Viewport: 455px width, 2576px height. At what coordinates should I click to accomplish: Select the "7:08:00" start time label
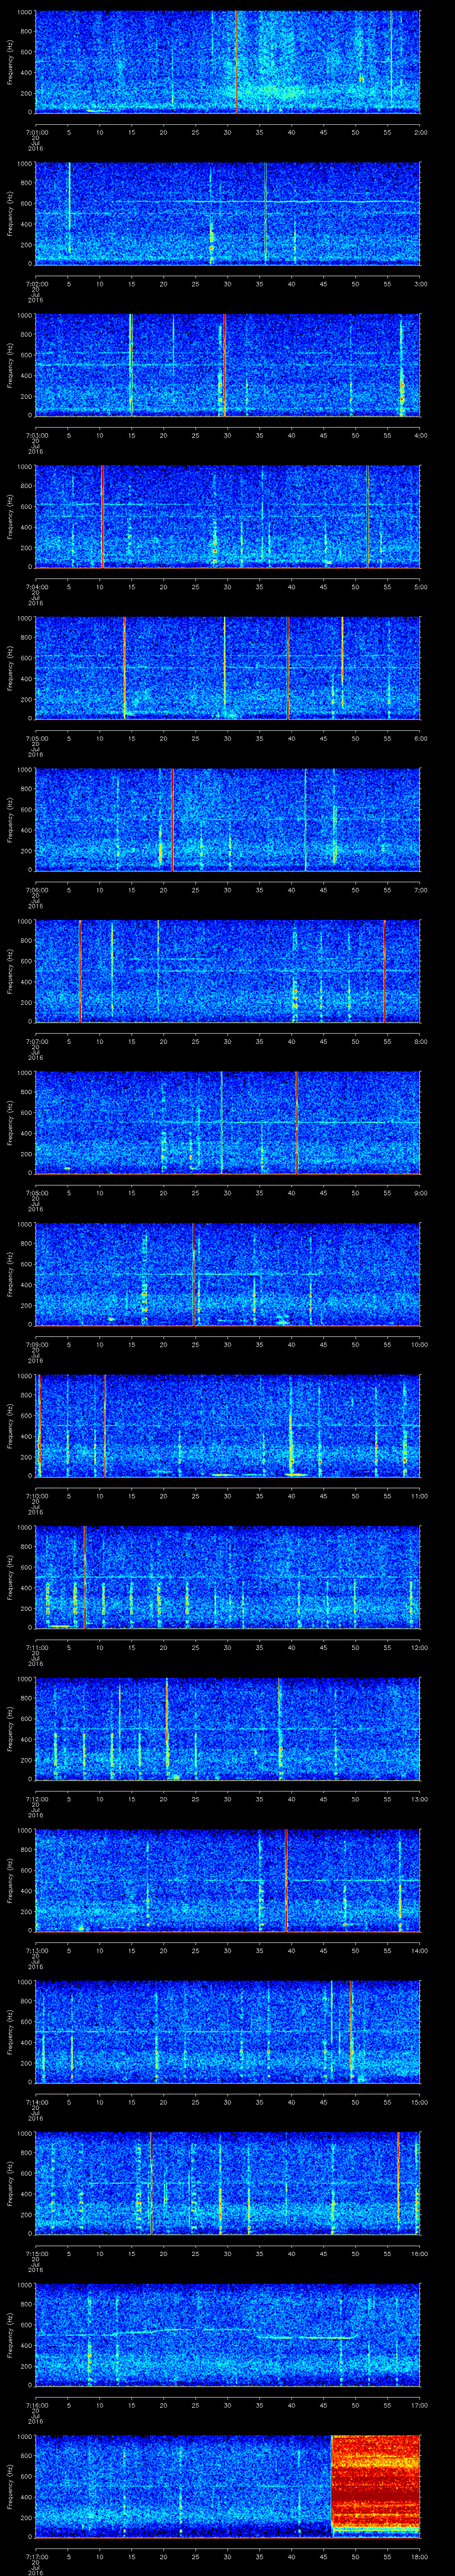[36, 1192]
